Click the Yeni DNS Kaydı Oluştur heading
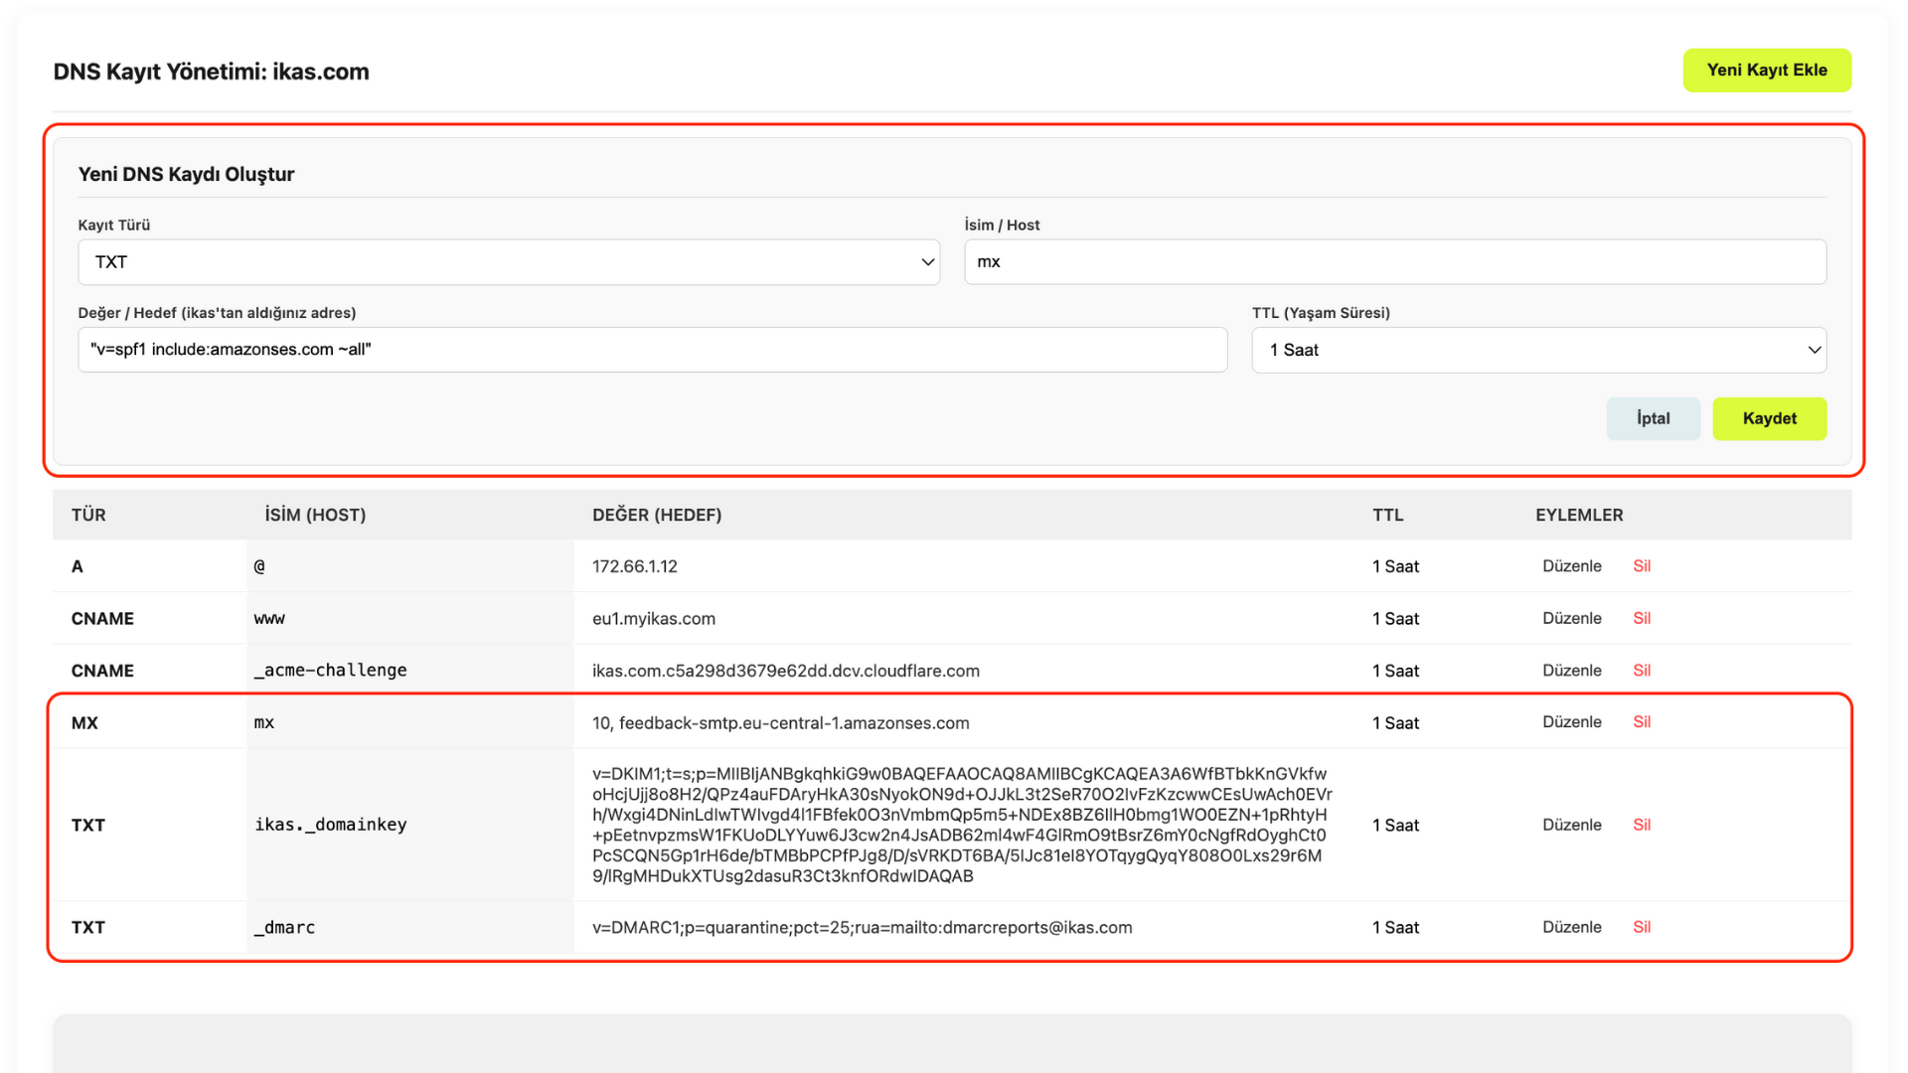 coord(187,175)
